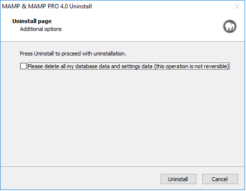The image size is (246, 191).
Task: Click the 'Uninstall page' heading
Action: (32, 21)
